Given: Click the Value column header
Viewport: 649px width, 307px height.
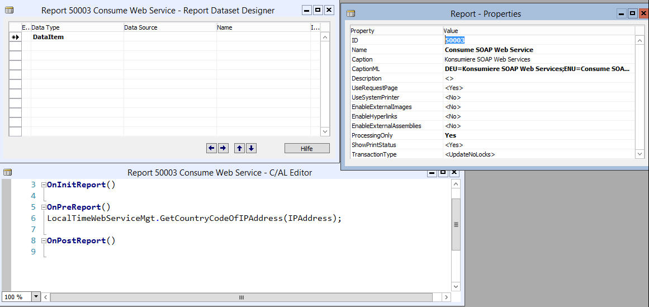Looking at the screenshot, I should click(x=538, y=31).
